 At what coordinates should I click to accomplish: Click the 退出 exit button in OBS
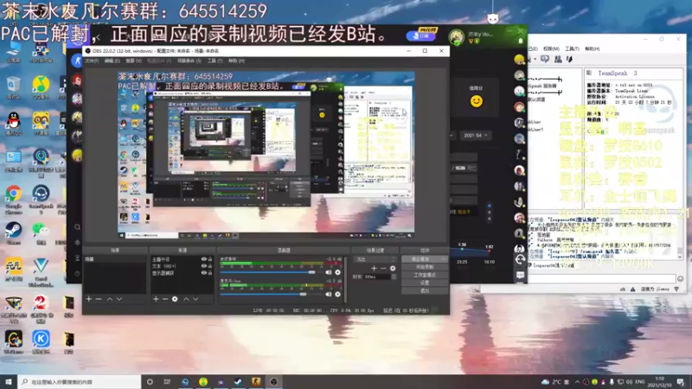425,290
